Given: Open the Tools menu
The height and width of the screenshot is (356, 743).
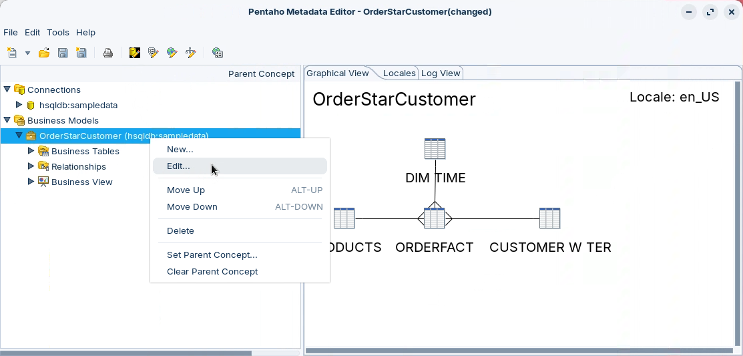Looking at the screenshot, I should [58, 32].
